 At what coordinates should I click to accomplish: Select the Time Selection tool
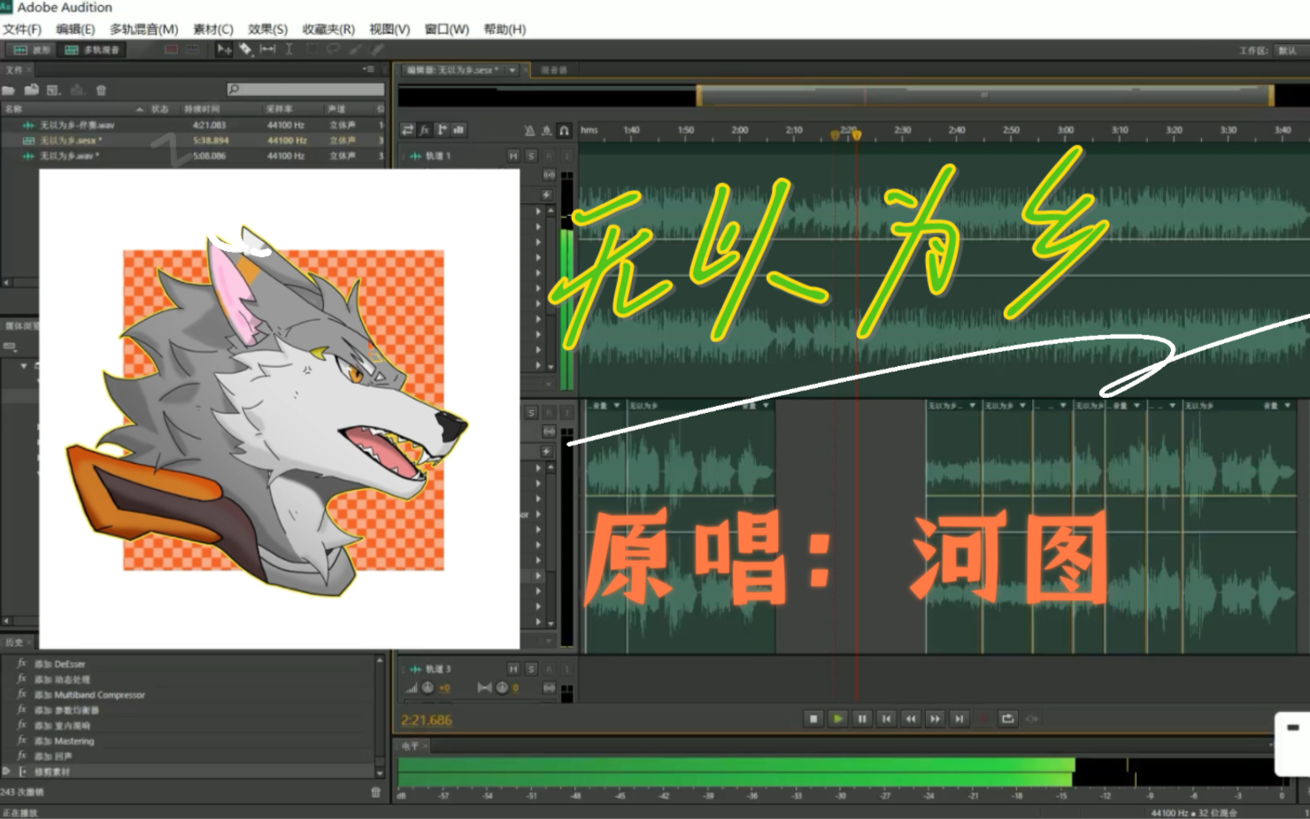click(289, 50)
